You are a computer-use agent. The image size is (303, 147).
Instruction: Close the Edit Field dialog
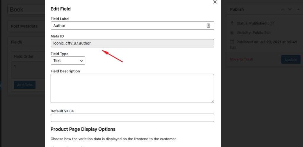coord(215,2)
